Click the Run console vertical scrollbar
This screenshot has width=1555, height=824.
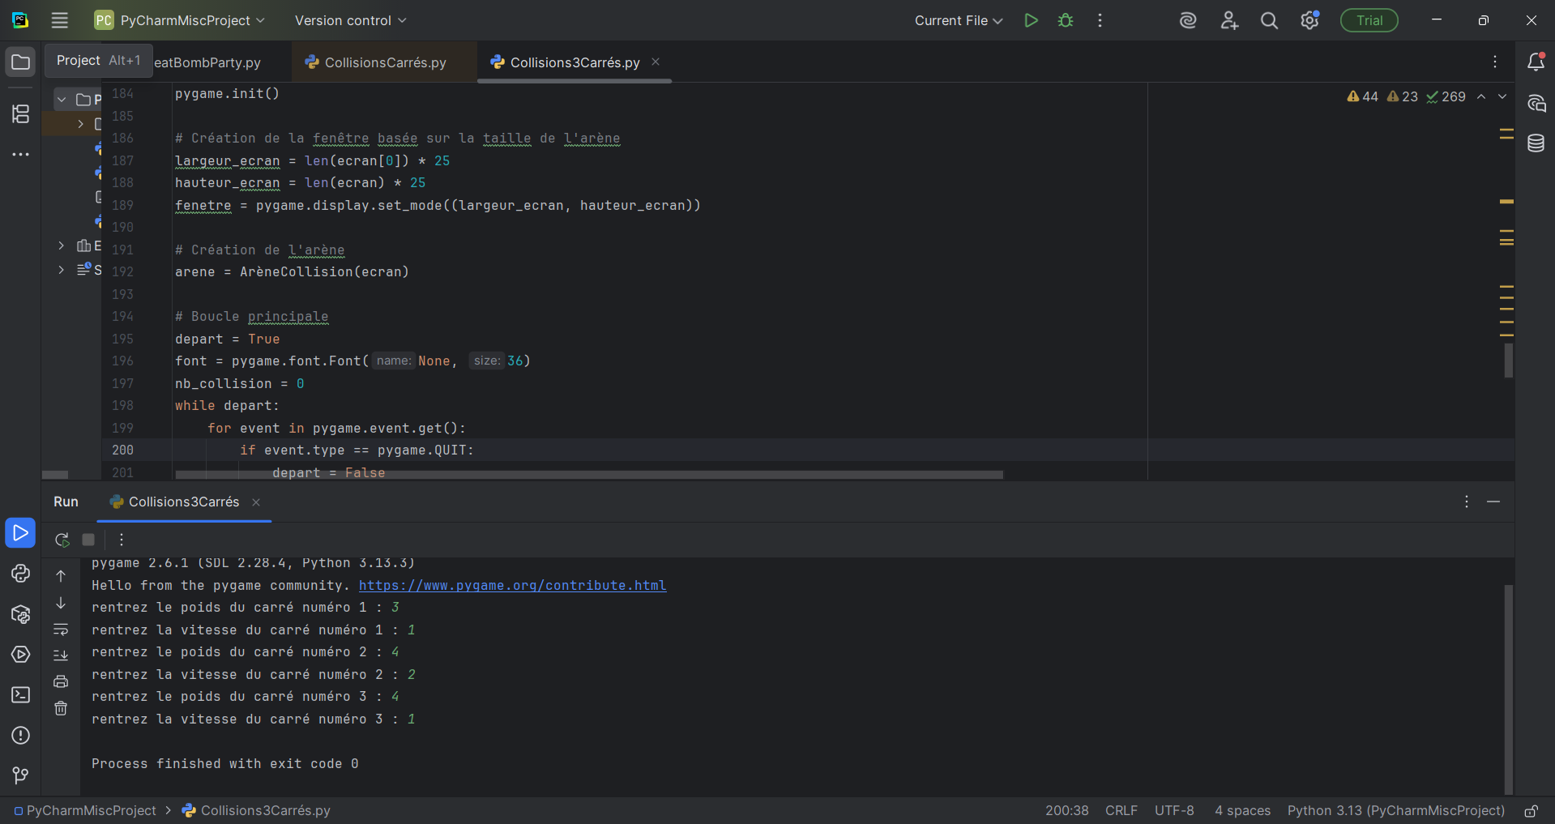click(1508, 689)
